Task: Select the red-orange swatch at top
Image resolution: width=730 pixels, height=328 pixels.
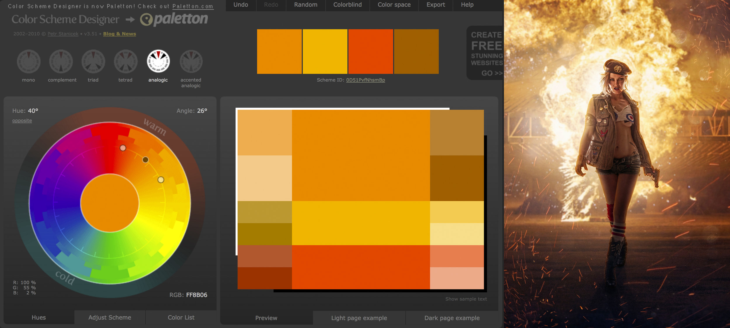Action: tap(371, 51)
